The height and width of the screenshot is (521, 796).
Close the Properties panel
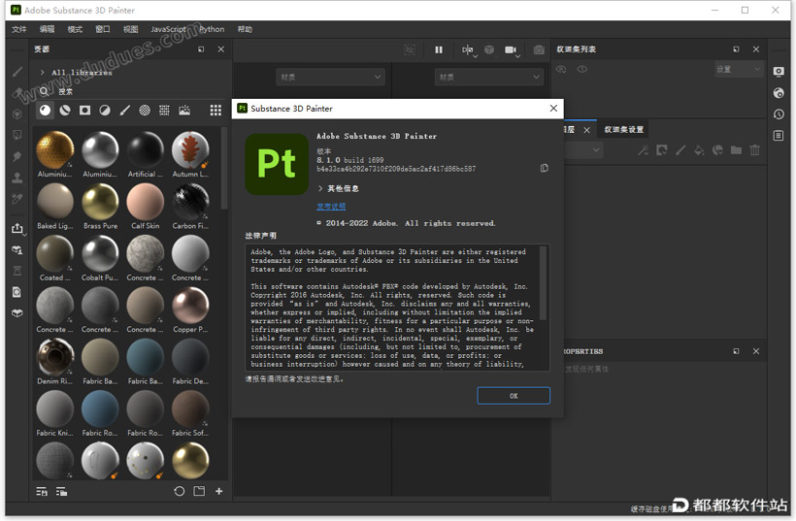756,351
